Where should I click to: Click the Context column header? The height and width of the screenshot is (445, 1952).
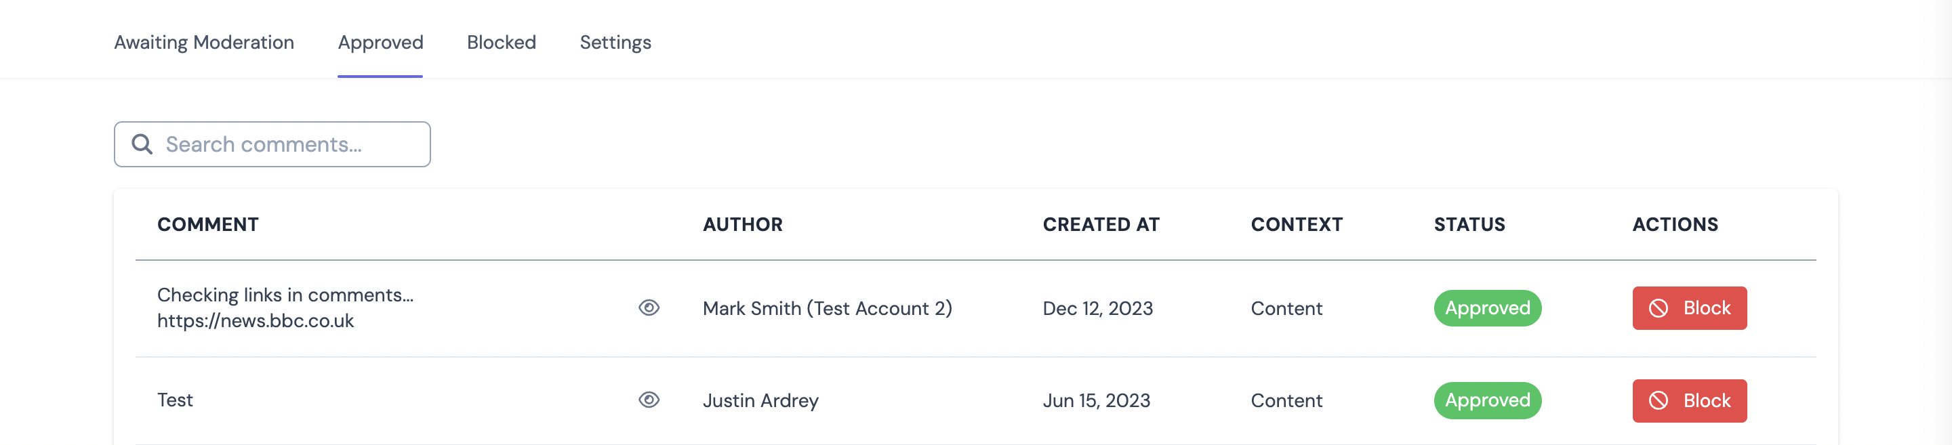point(1296,225)
